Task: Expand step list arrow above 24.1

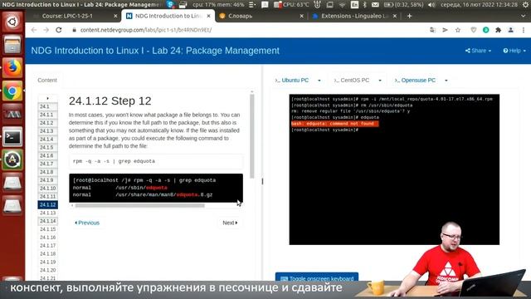Action: 48,98
